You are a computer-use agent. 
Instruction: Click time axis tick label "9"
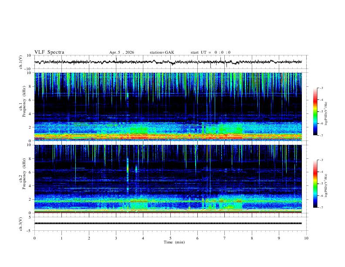(279, 238)
